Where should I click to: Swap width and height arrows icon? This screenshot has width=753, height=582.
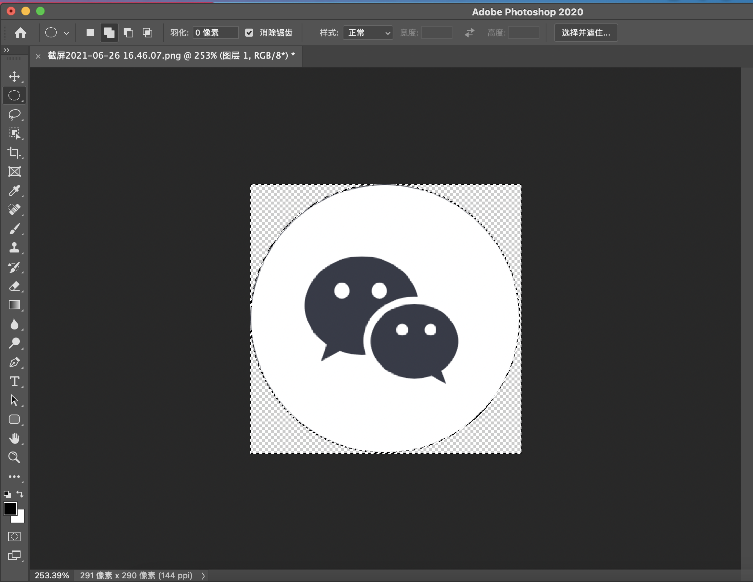[x=469, y=33]
